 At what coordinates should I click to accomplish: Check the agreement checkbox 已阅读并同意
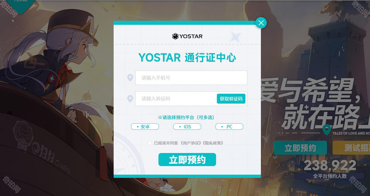[150, 143]
